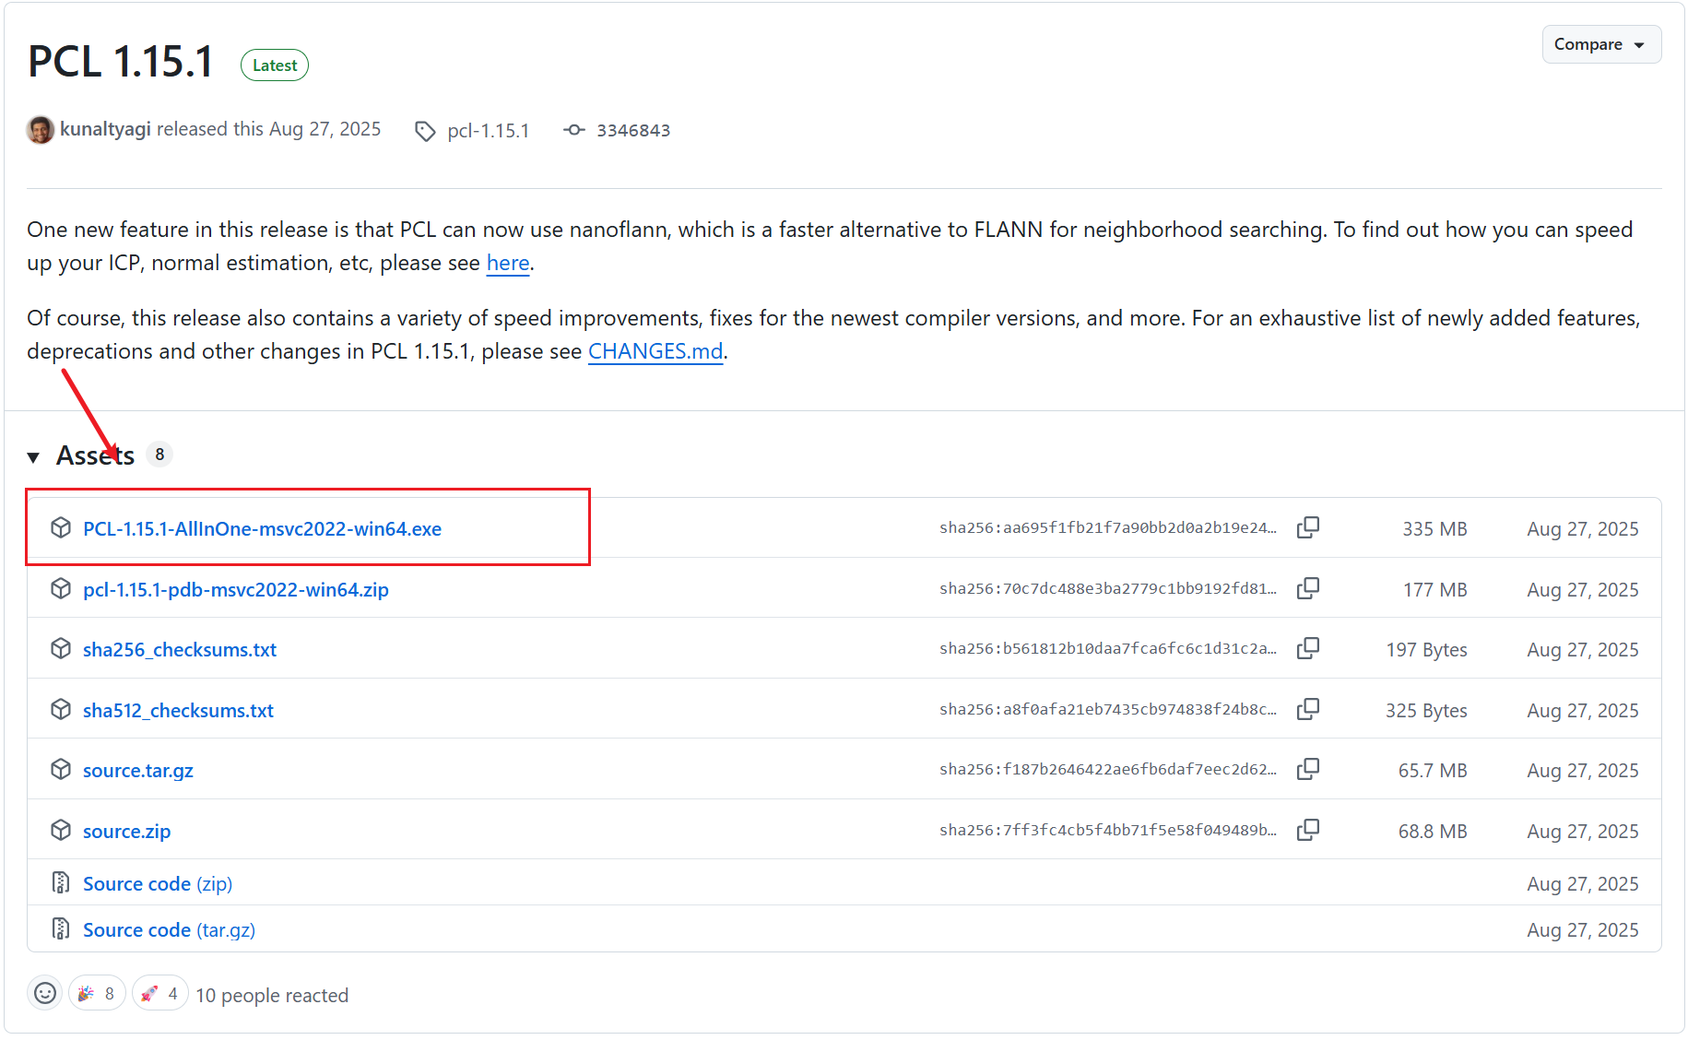Toggle the rocket reaction

click(160, 993)
